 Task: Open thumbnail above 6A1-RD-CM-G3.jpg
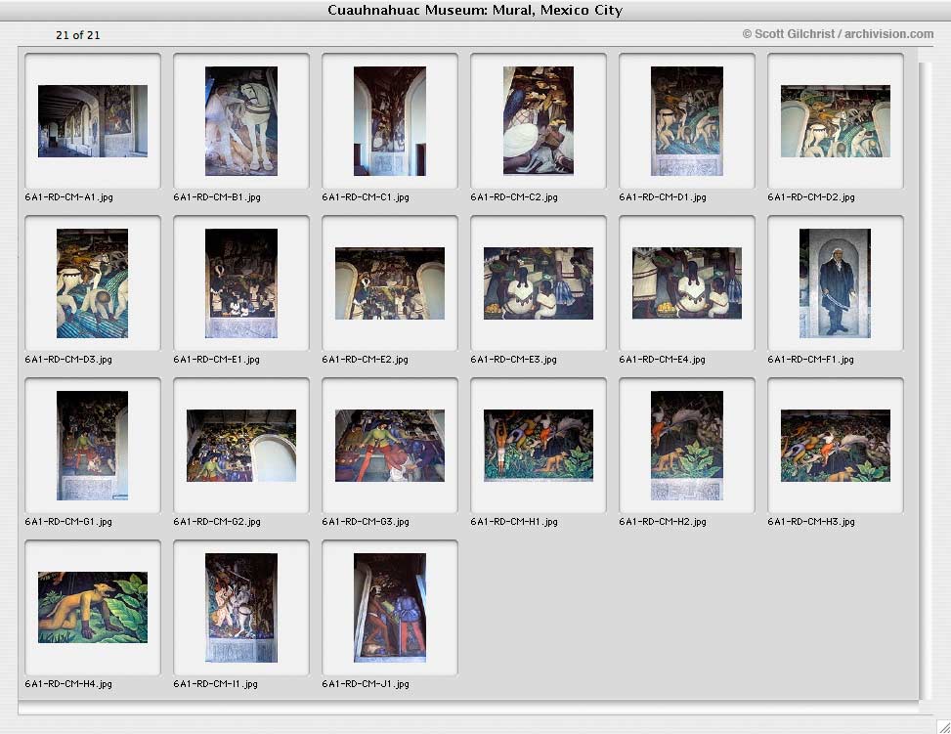[390, 446]
